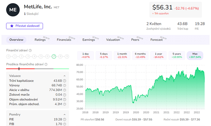Open info icon for Objem obchodování
211x126 pixels.
pyautogui.click(x=65, y=99)
